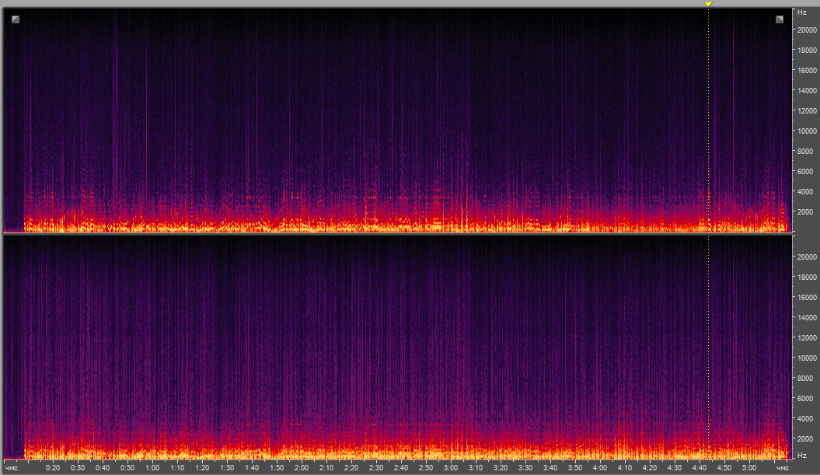Click the 4:00 mark on the time ruler
This screenshot has height=475, width=820.
coord(600,468)
